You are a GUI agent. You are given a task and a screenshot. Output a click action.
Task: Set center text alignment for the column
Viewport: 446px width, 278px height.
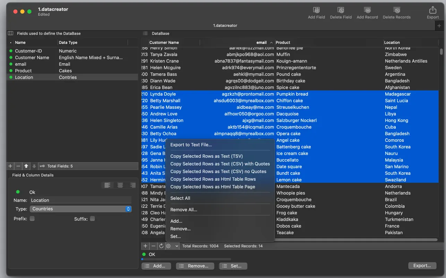tap(120, 185)
